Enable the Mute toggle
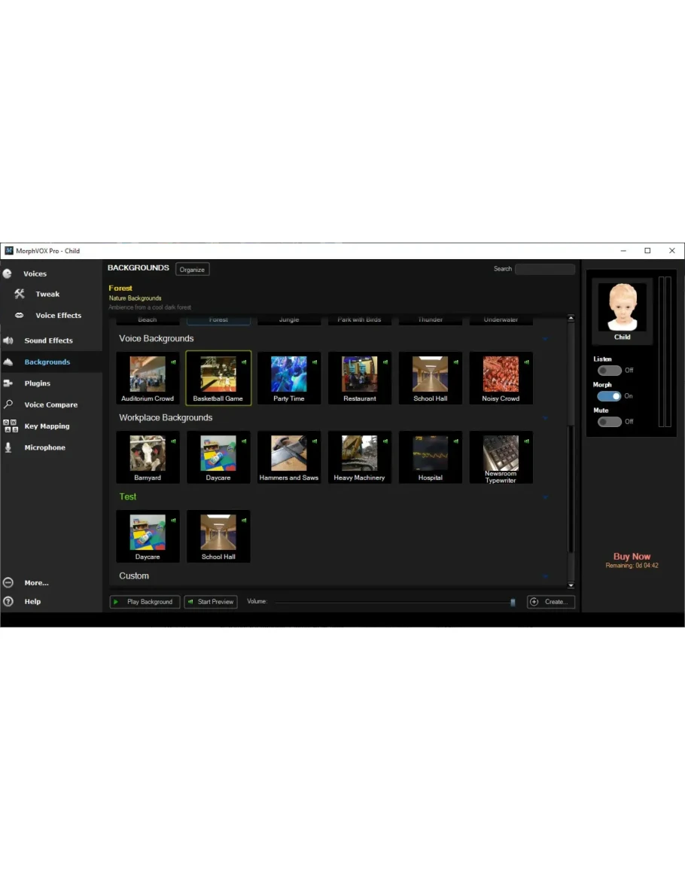 point(609,422)
